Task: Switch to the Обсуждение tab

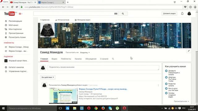Action: tap(91, 59)
